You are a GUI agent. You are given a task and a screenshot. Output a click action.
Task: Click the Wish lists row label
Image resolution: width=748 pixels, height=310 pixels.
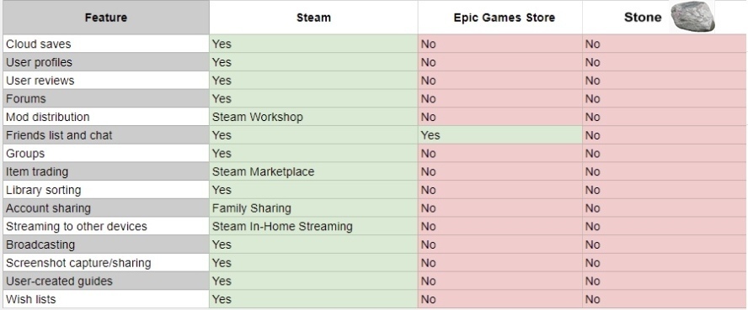(106, 299)
